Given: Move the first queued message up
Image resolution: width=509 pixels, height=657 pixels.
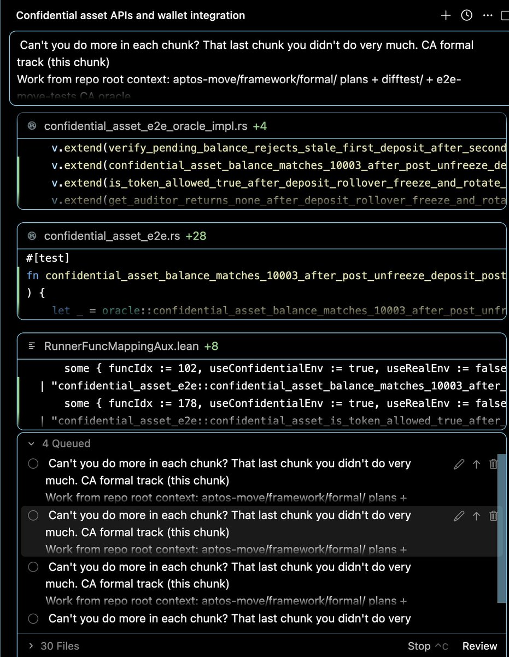Looking at the screenshot, I should pyautogui.click(x=476, y=464).
